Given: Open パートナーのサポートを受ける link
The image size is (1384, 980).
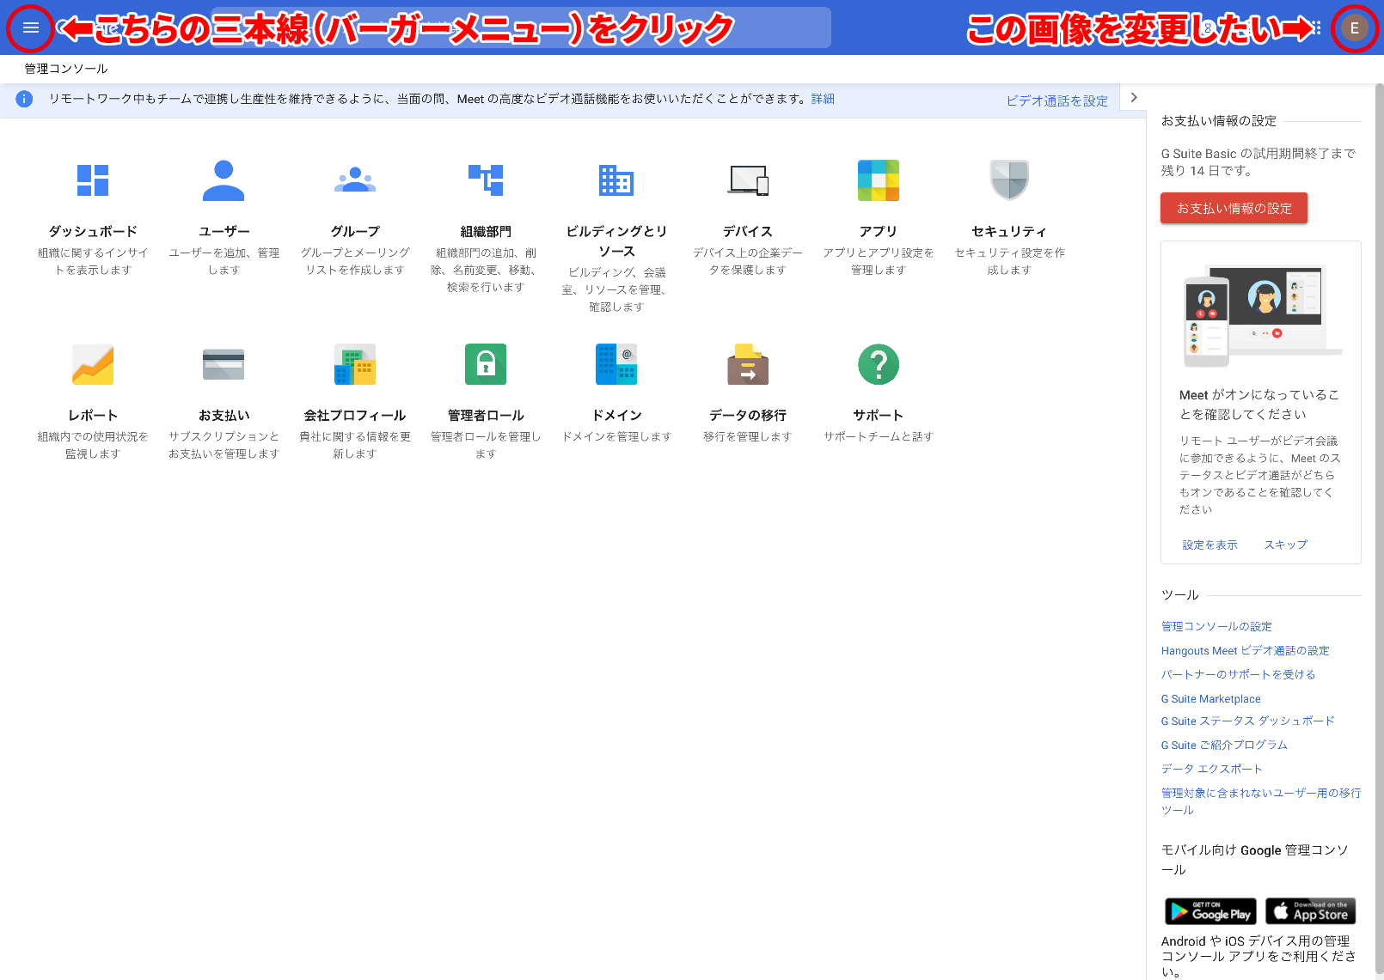Looking at the screenshot, I should (1238, 674).
